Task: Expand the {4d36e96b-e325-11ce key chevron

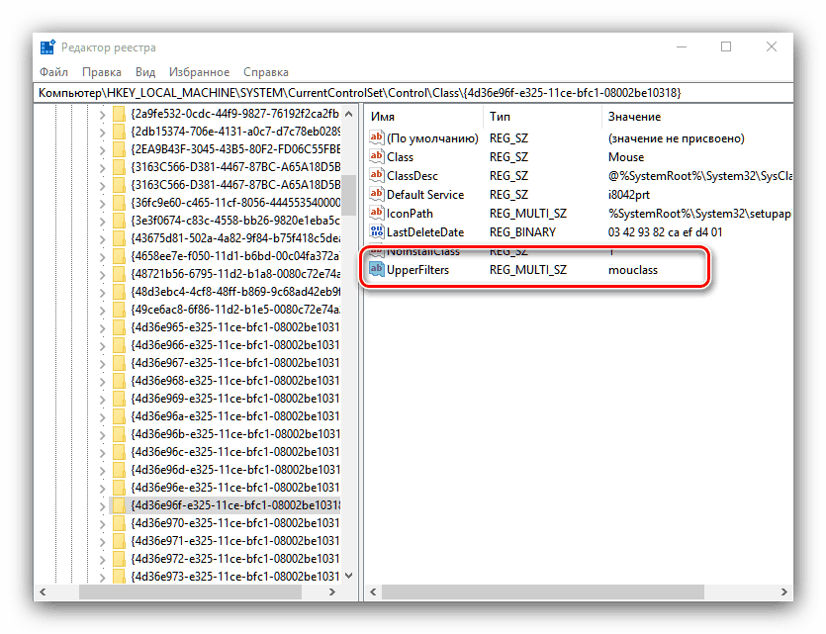Action: point(102,435)
